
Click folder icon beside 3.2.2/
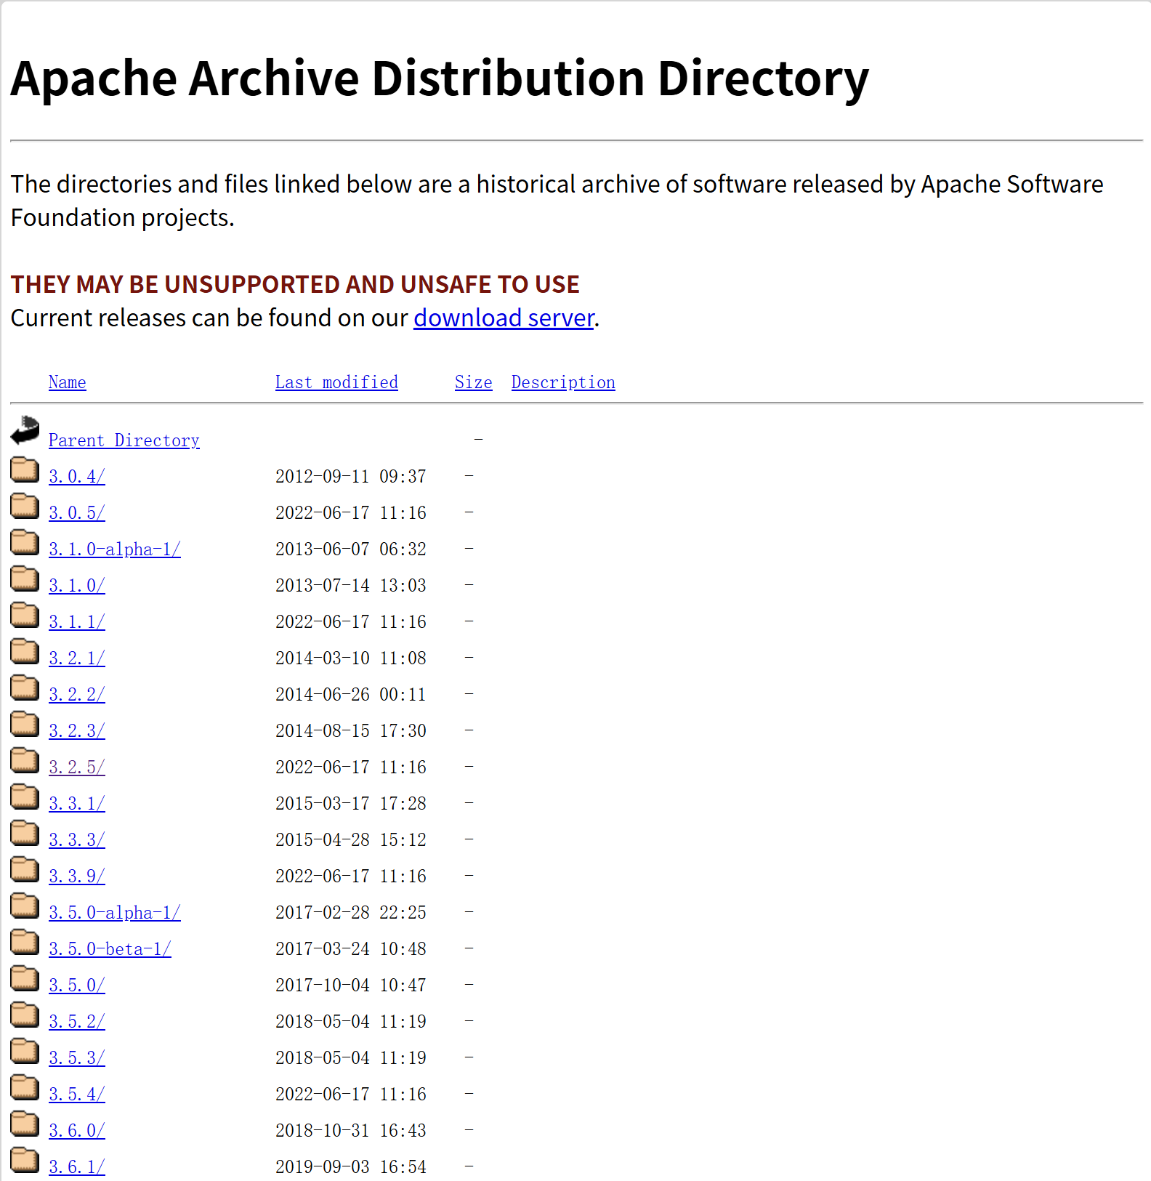[25, 688]
